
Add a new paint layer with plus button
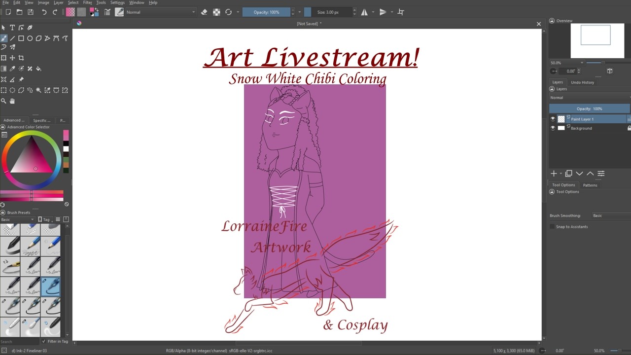[x=554, y=174]
